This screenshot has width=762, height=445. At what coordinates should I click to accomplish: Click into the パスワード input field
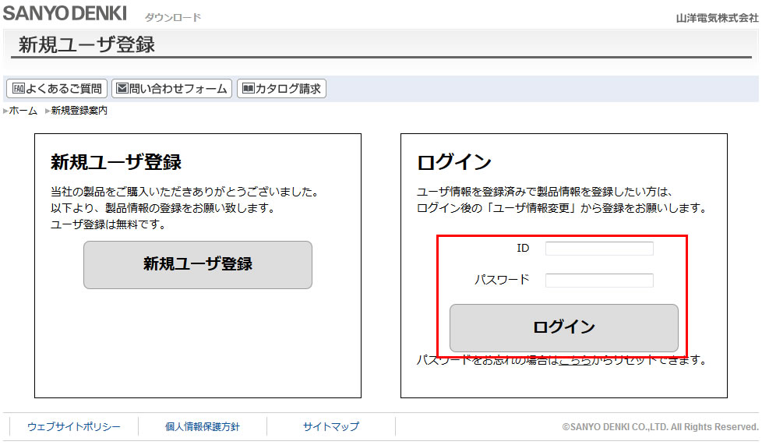pos(599,281)
